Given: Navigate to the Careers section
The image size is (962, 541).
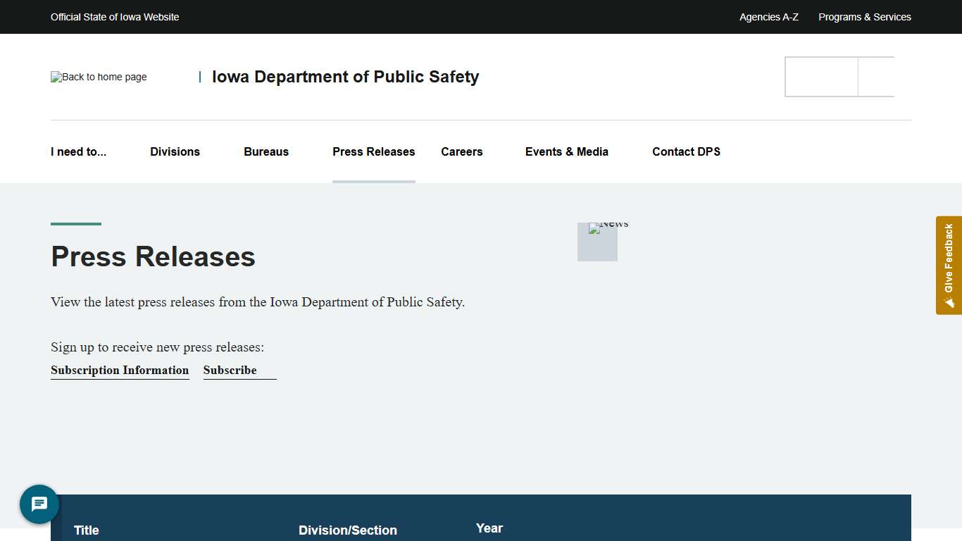Looking at the screenshot, I should tap(462, 151).
